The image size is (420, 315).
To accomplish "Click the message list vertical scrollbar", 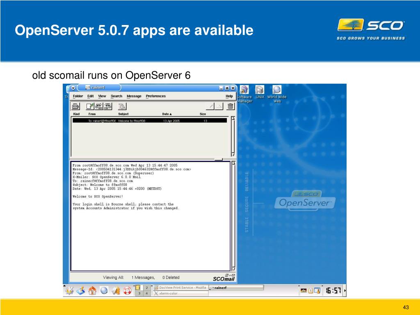I will pos(233,137).
